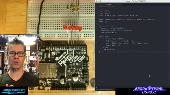This screenshot has width=170, height=95.
Task: Click the 'print("")' line
Action: [107, 47]
